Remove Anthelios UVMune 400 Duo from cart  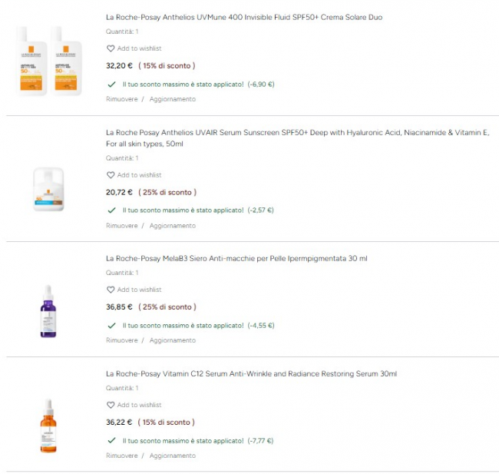122,99
